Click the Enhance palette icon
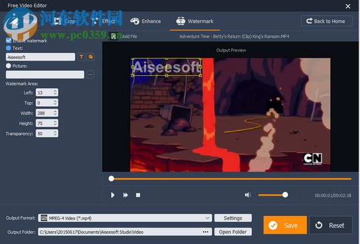360x244 pixels. (x=134, y=21)
